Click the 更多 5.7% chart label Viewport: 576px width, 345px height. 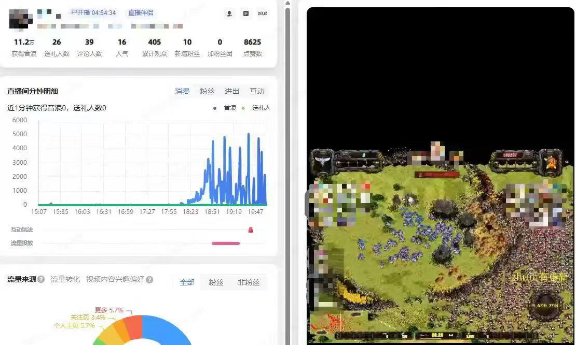tap(109, 310)
